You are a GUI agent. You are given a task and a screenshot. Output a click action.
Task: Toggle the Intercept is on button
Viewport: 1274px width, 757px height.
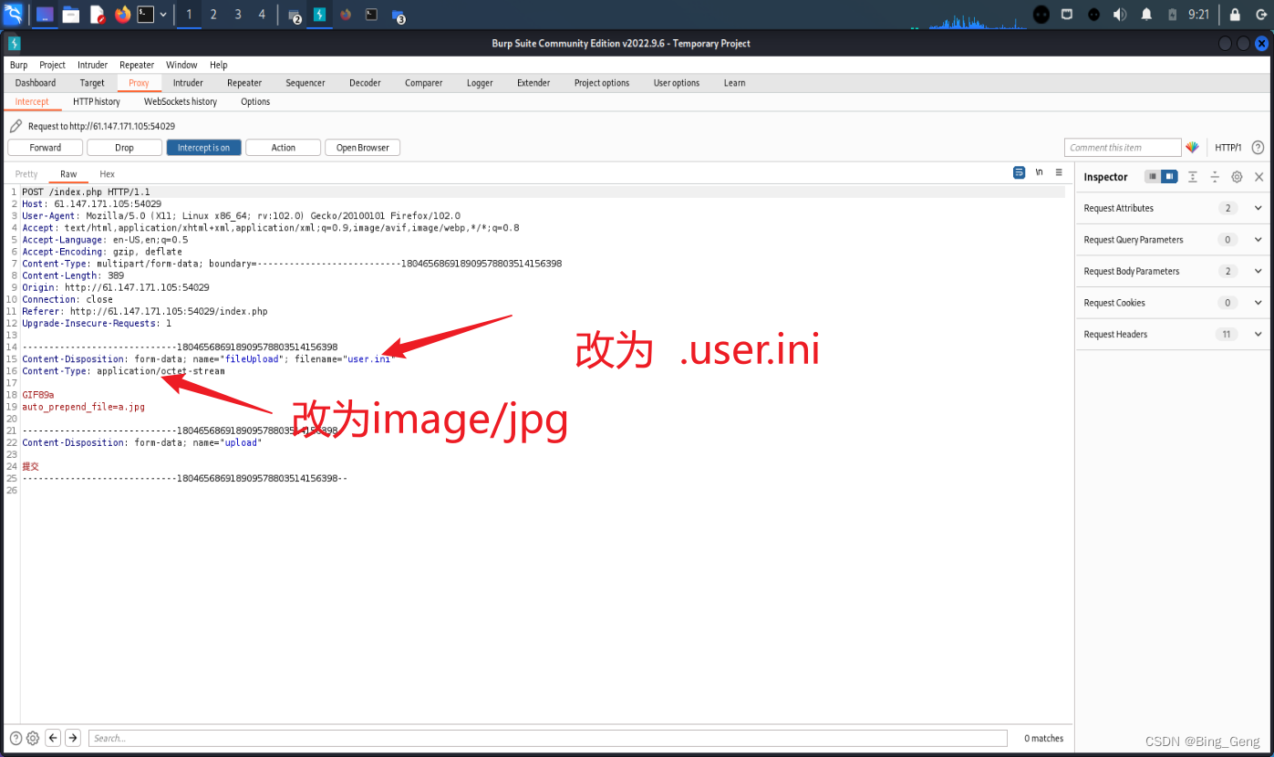[203, 148]
